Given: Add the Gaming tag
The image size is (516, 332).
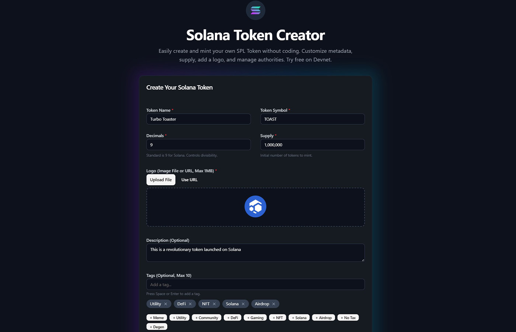Looking at the screenshot, I should pos(255,317).
